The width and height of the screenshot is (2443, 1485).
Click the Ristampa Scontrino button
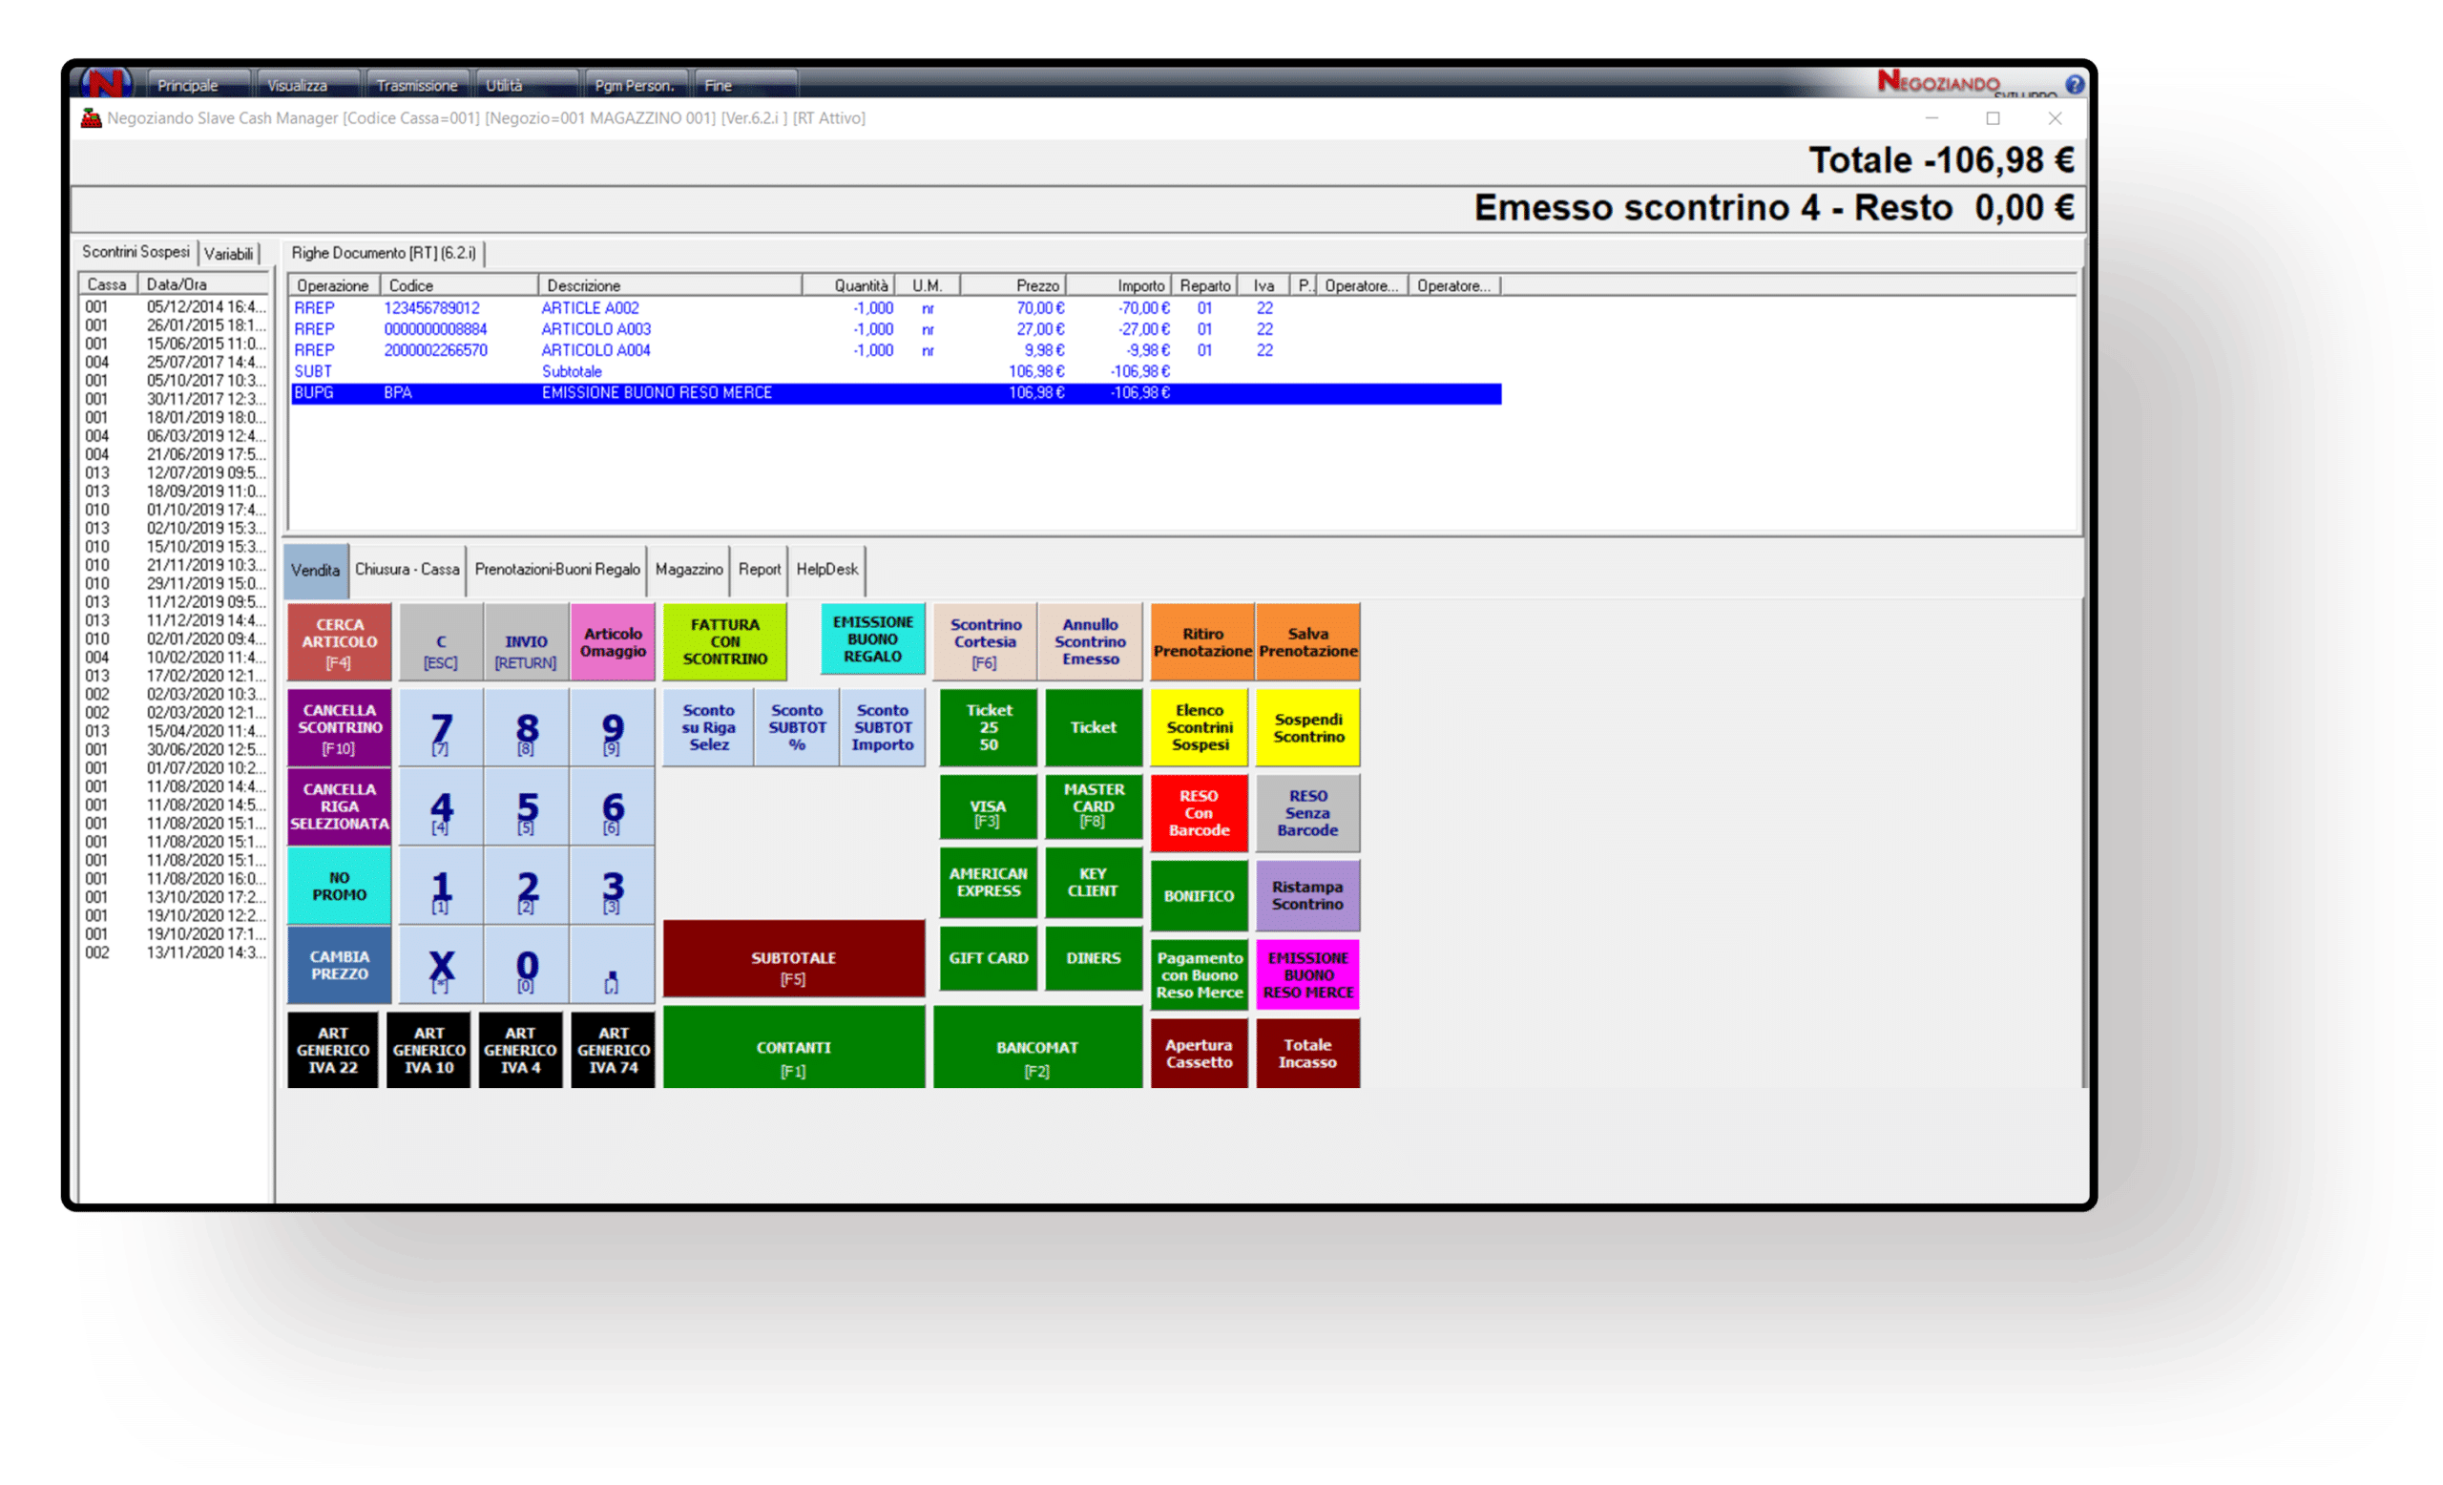coord(1307,896)
